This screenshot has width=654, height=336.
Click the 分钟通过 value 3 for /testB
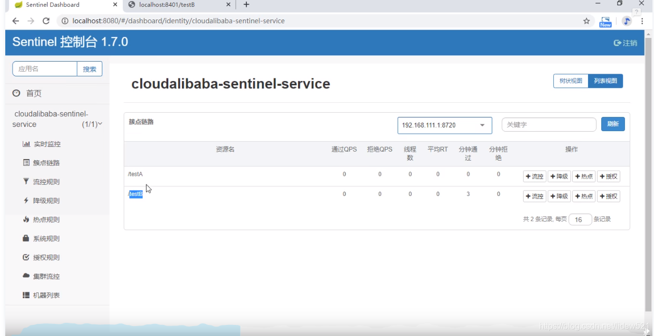point(468,194)
